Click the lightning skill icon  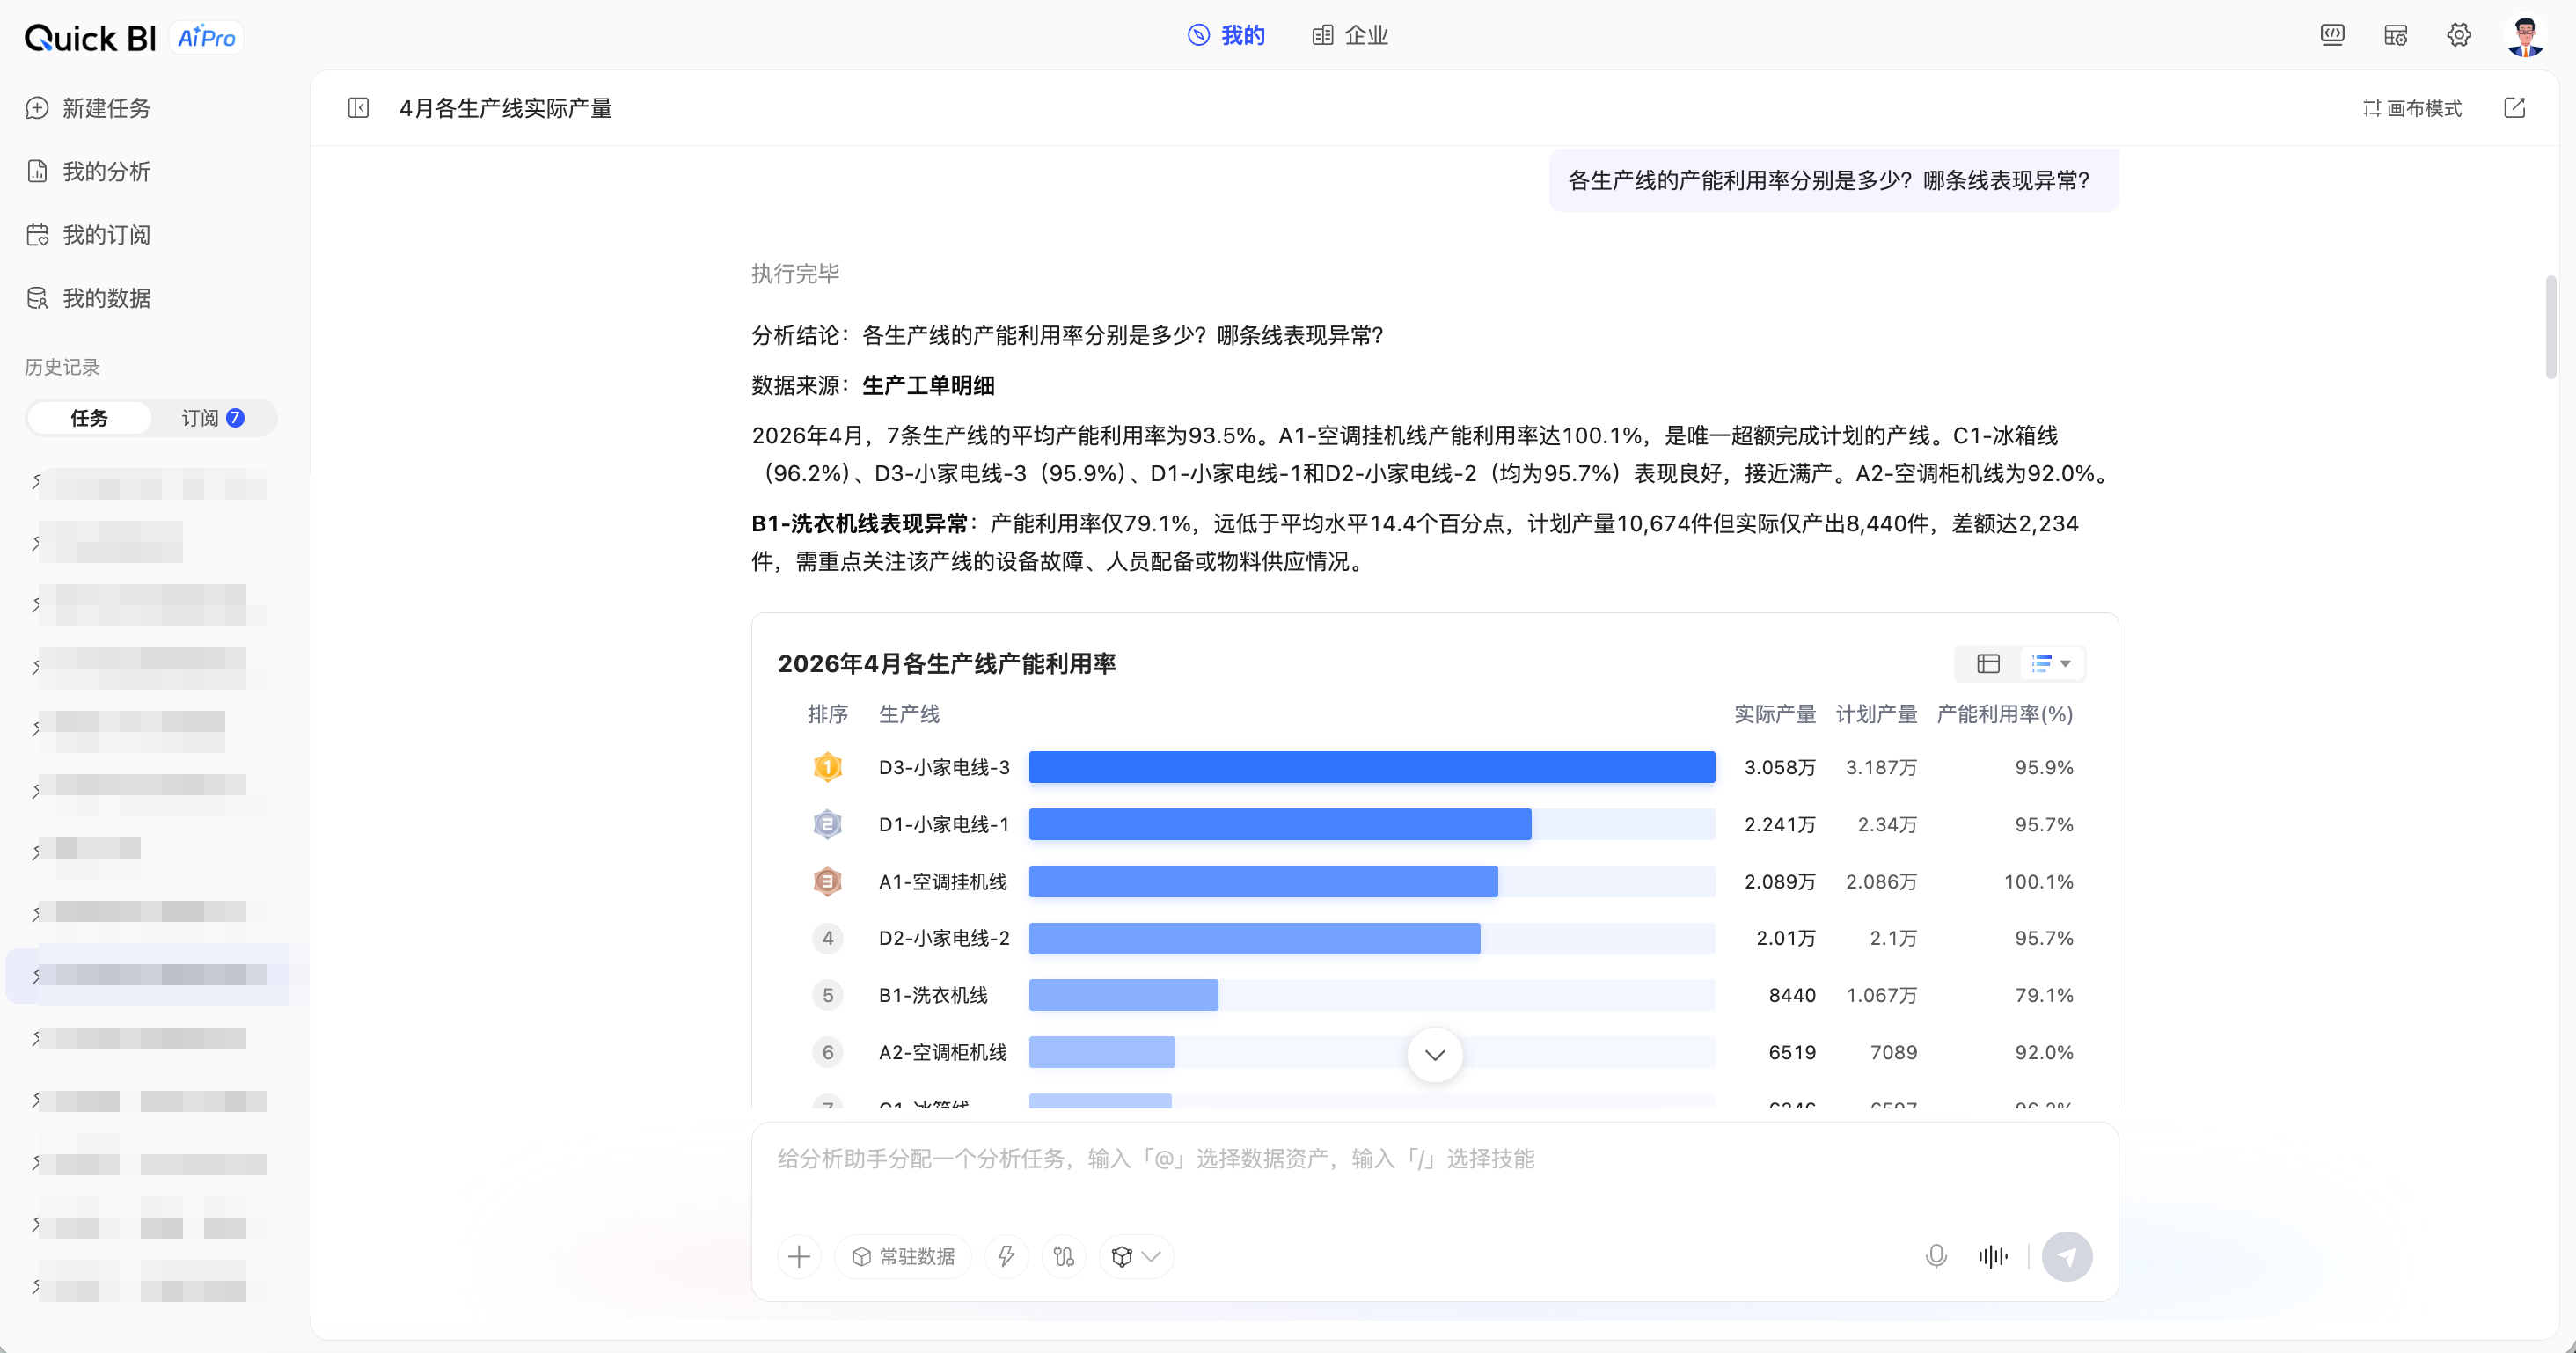1006,1256
